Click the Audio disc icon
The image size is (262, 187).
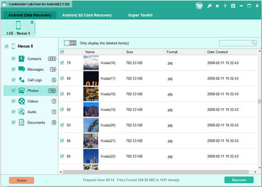click(x=21, y=111)
